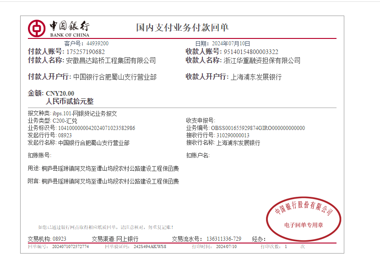This screenshot has height=265, width=380.
Task: Click receiving bank number 310290000013
Action: point(233,135)
